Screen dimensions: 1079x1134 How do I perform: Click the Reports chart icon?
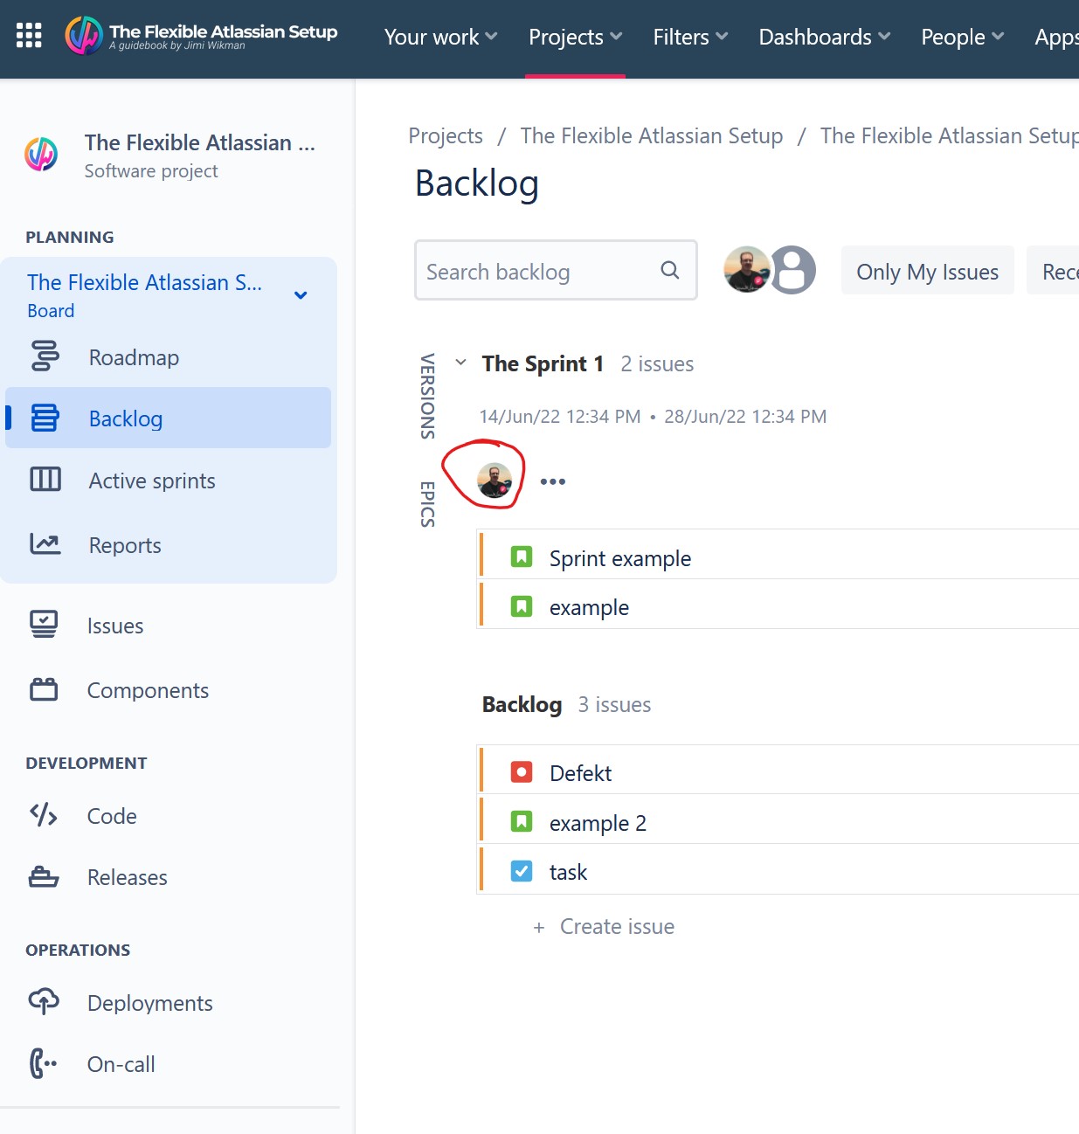pos(45,544)
